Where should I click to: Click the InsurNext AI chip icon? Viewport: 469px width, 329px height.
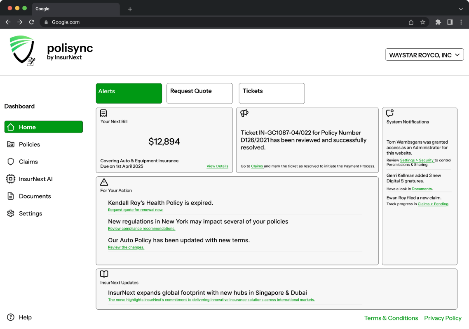click(10, 179)
